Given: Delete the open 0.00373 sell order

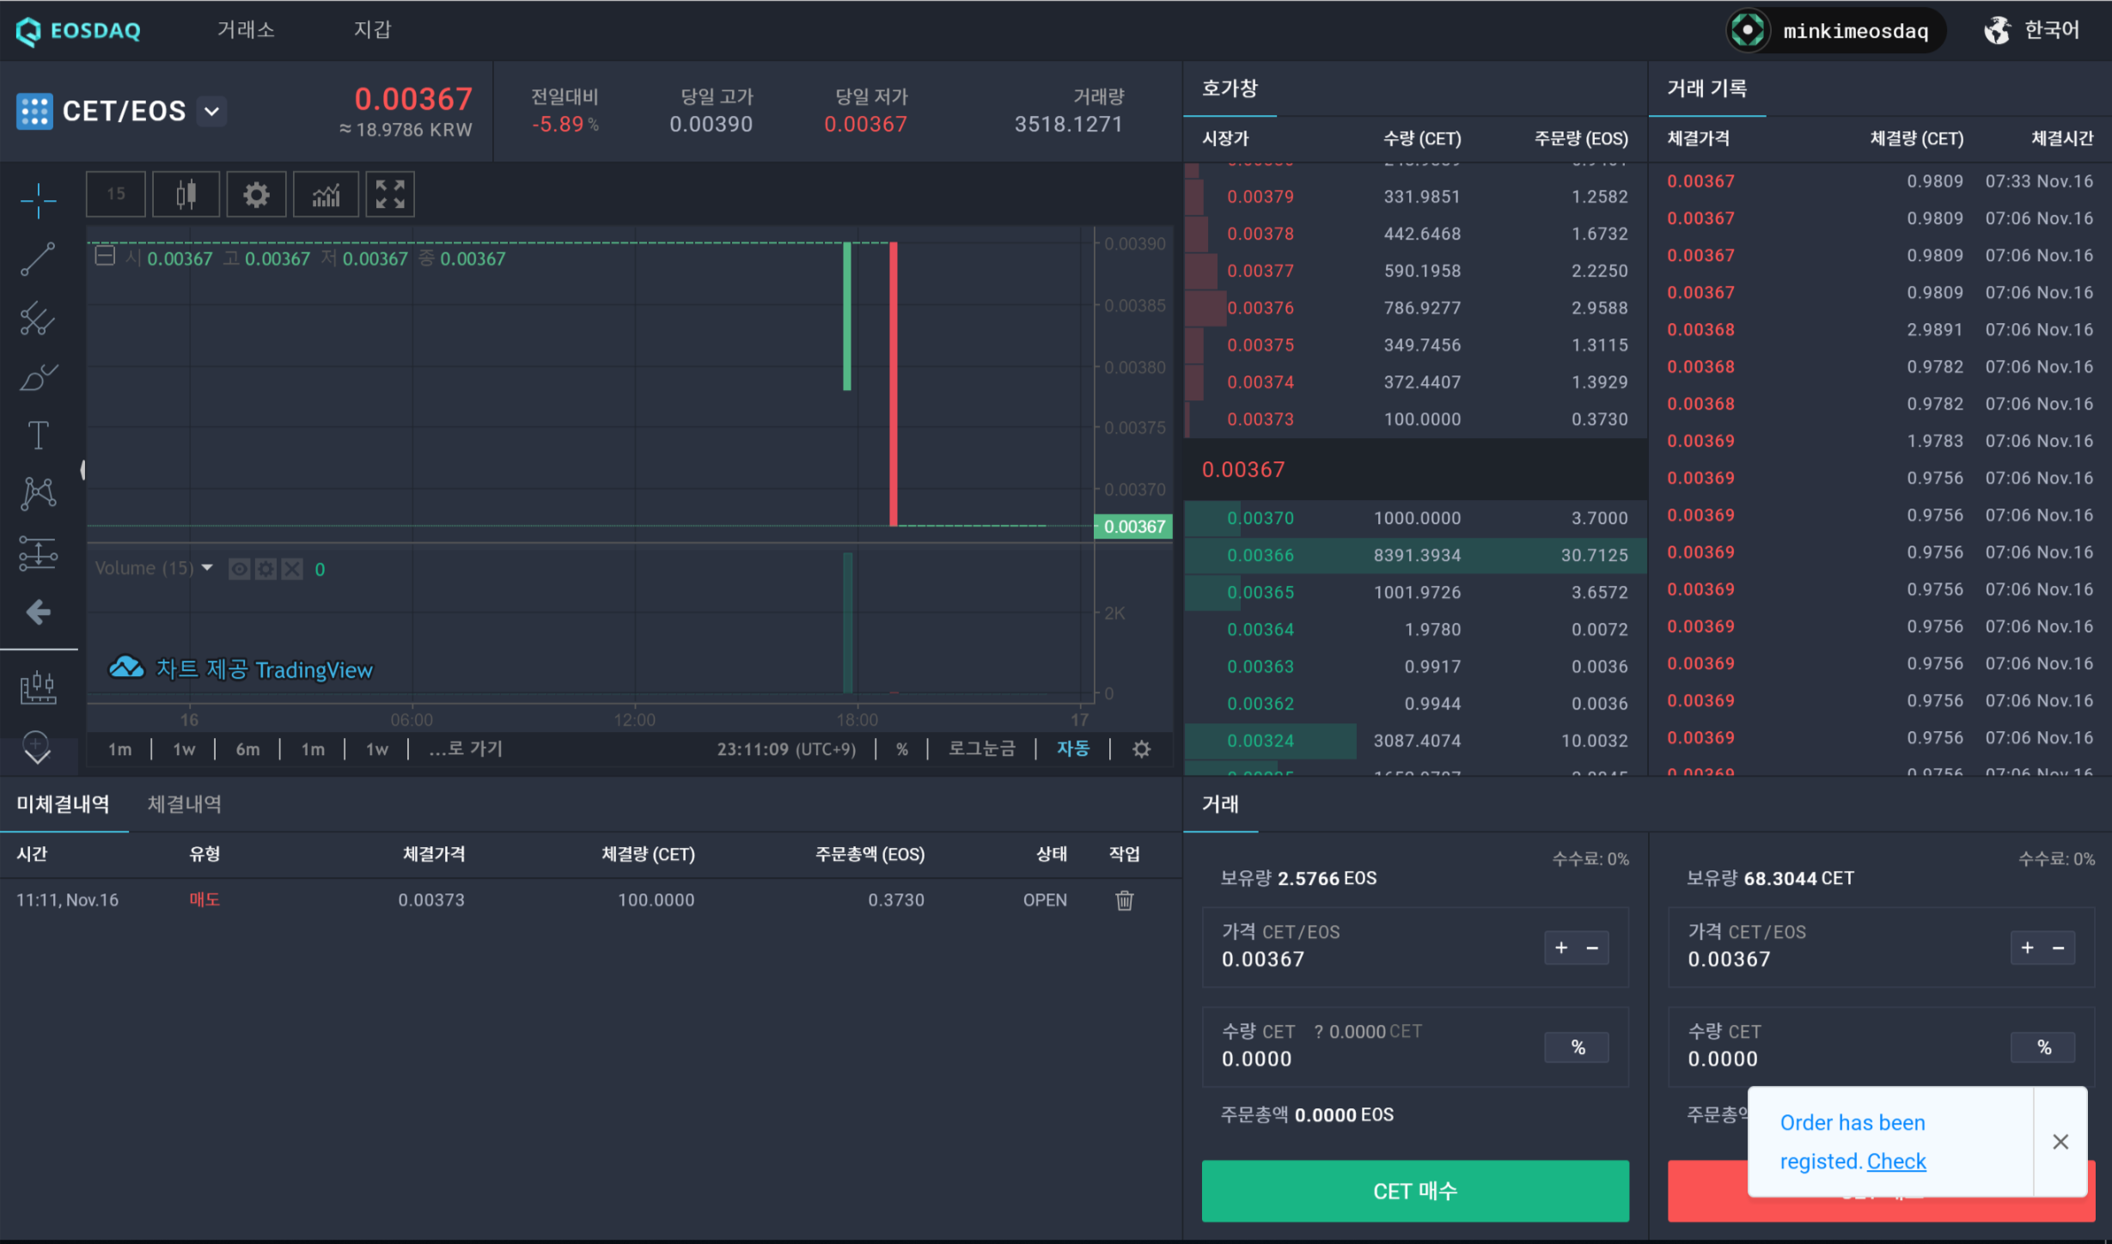Looking at the screenshot, I should tap(1125, 899).
